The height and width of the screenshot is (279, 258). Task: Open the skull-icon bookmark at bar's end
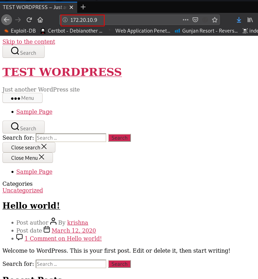250,31
